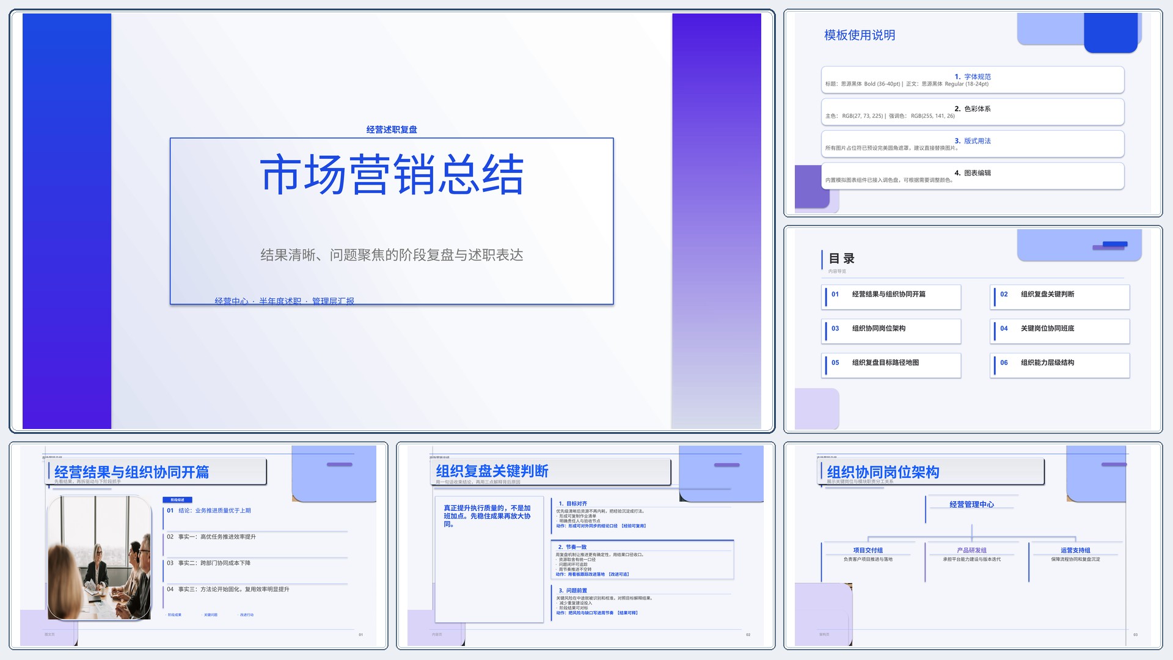This screenshot has width=1173, height=660.
Task: Select the 模板使用说明 slide thumbnail
Action: (x=973, y=113)
